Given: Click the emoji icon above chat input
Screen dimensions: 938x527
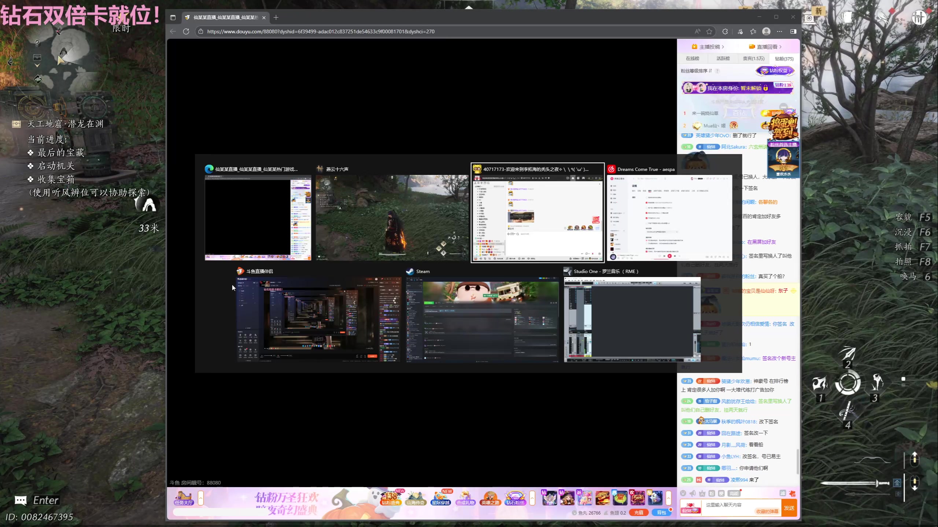Looking at the screenshot, I should tap(683, 493).
